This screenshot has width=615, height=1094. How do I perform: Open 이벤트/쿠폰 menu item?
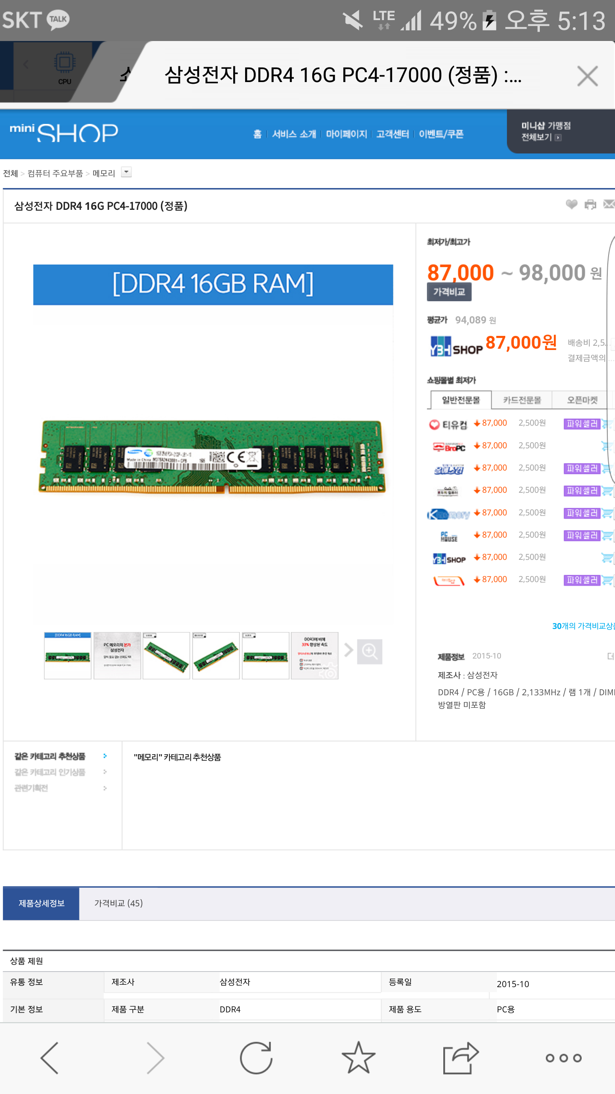(x=441, y=134)
